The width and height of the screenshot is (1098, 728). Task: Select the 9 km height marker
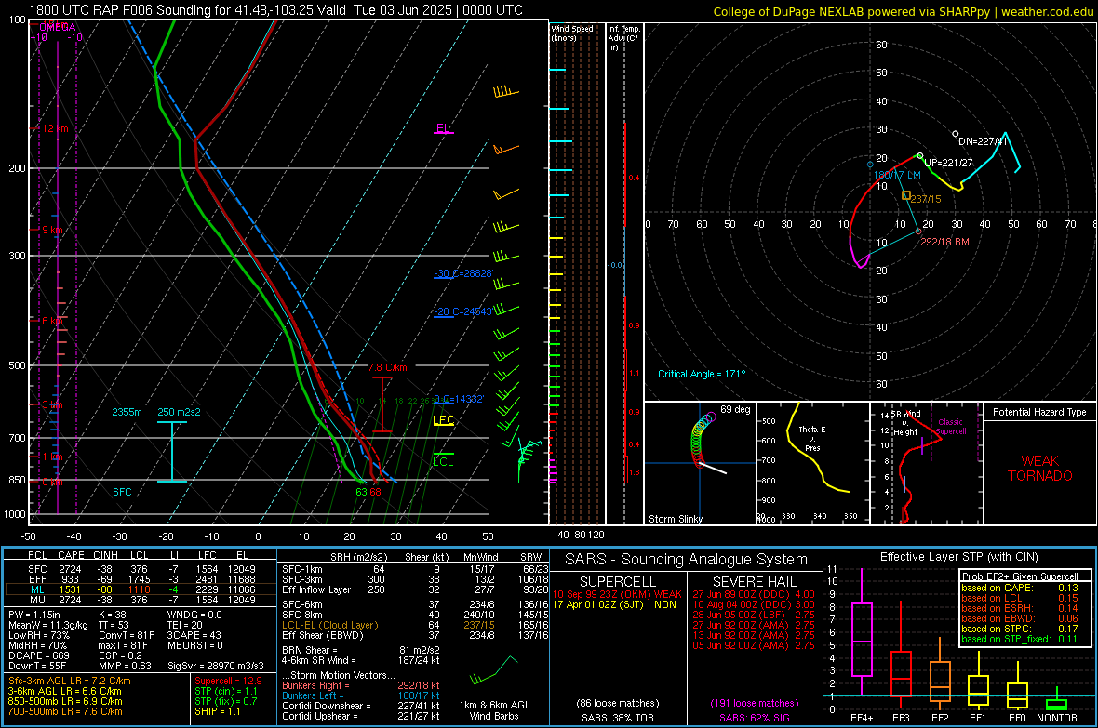coord(52,230)
